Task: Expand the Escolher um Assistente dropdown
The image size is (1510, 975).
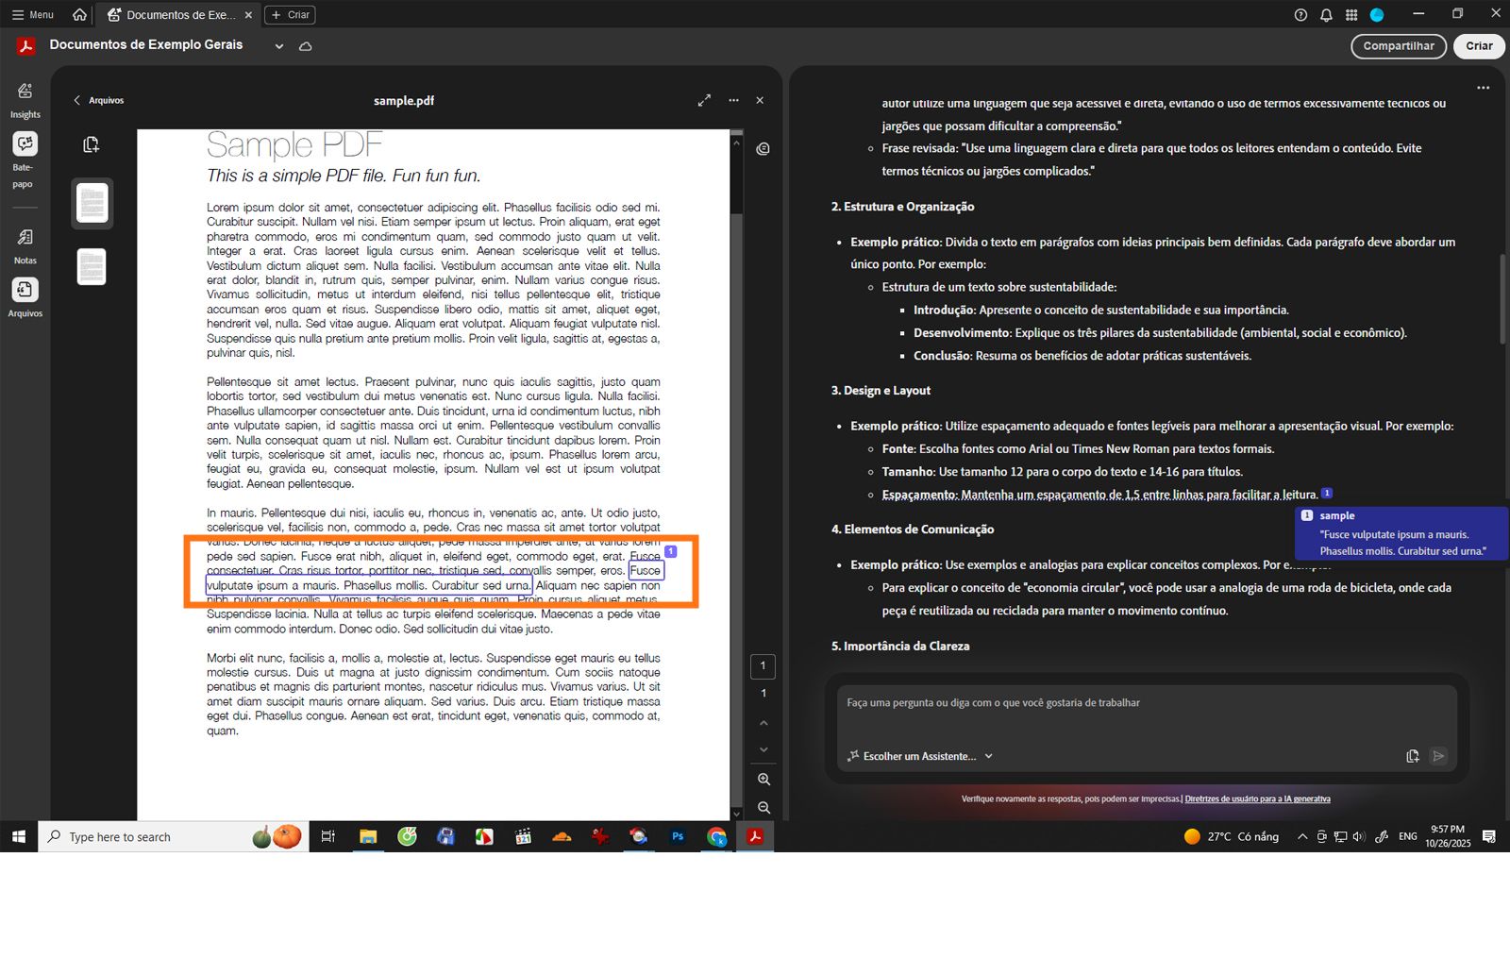Action: pyautogui.click(x=988, y=755)
